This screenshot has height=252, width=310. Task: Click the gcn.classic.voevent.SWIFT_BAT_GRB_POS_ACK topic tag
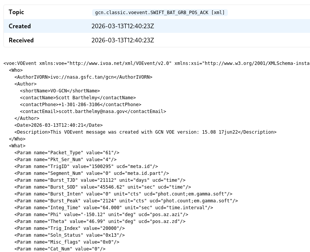coord(160,13)
